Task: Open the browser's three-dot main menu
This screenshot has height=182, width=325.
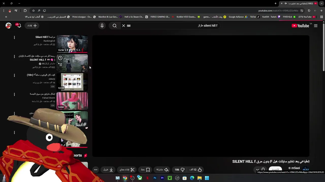Action: coord(4,11)
